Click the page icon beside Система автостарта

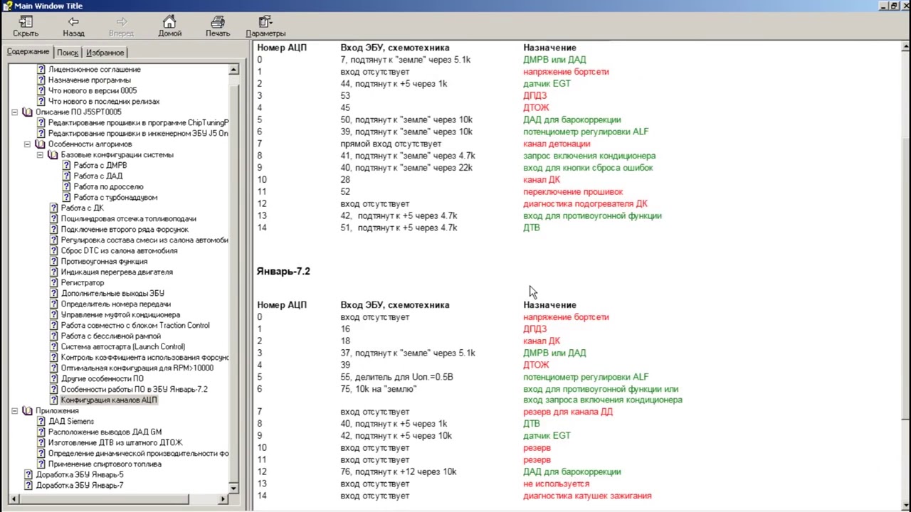pos(54,347)
